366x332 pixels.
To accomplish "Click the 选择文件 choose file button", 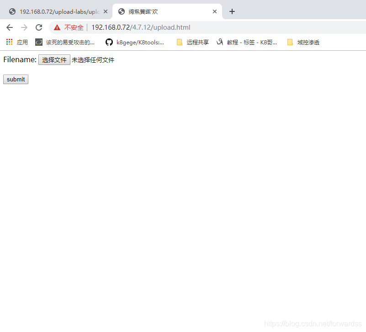I will coord(54,60).
